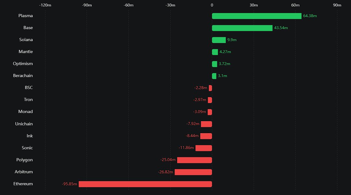Click the Unichain red bar
The image size is (351, 195).
click(x=206, y=124)
